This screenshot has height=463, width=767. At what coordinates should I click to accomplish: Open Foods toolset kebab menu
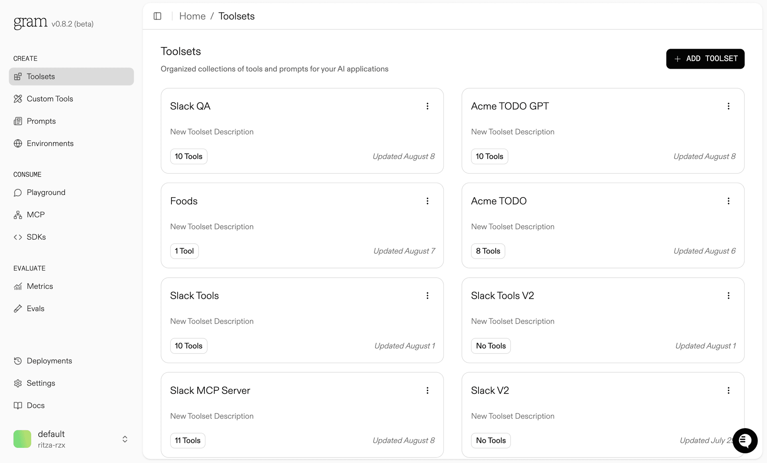[x=427, y=201]
